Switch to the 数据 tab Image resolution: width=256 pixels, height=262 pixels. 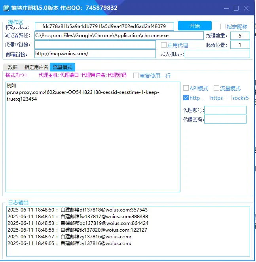(13, 67)
